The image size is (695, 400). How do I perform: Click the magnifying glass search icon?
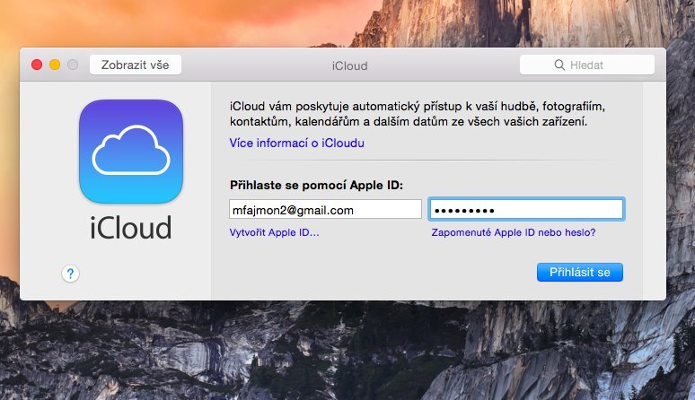[x=559, y=65]
